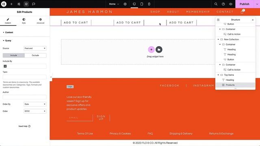
Task: Open the Elementor logo menu
Action: click(4, 4)
